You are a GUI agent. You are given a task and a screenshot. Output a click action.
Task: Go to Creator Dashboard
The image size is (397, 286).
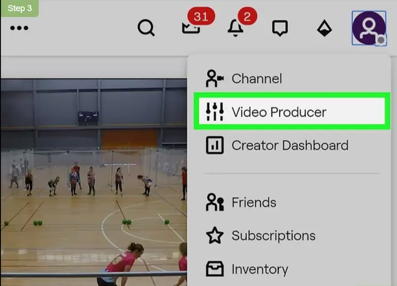click(290, 145)
